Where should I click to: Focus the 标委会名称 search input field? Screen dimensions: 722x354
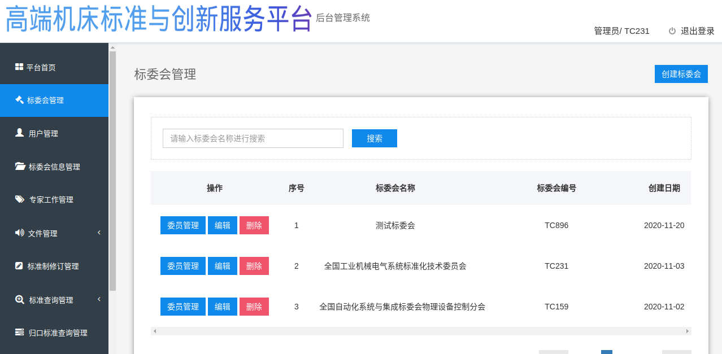coord(253,138)
